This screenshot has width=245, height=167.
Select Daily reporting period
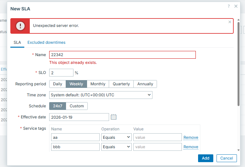58,84
